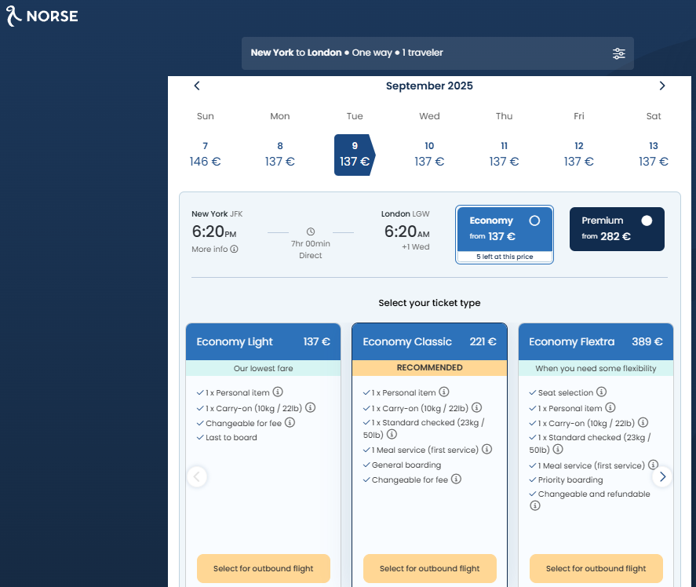
Task: Open More info icon under departure time
Action: (234, 249)
